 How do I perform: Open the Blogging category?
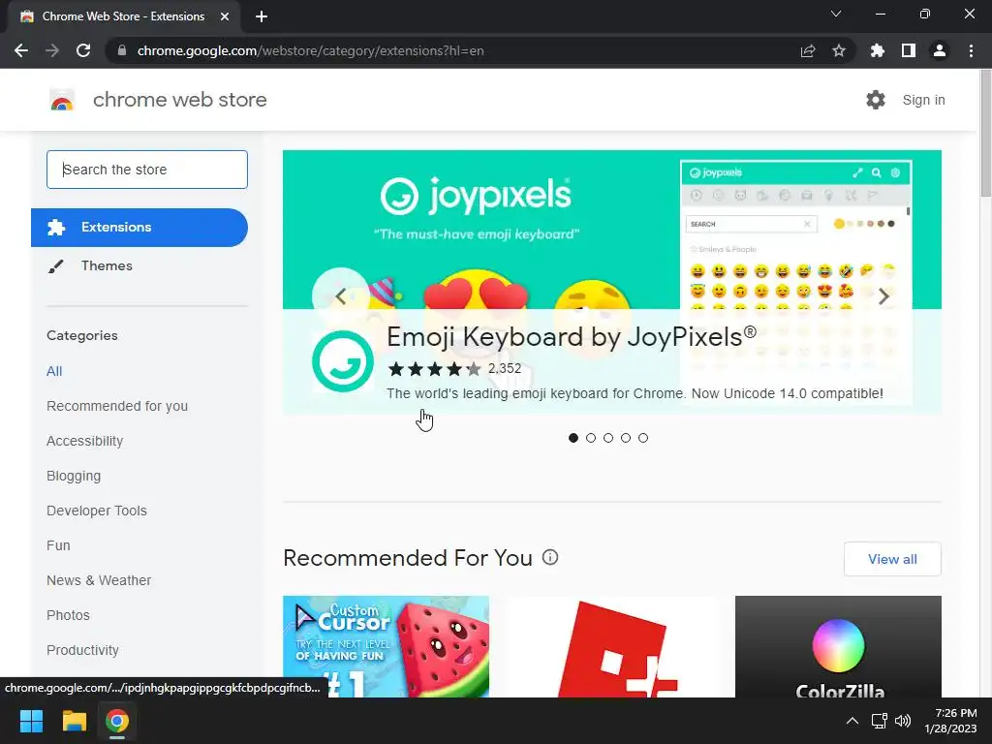click(74, 476)
